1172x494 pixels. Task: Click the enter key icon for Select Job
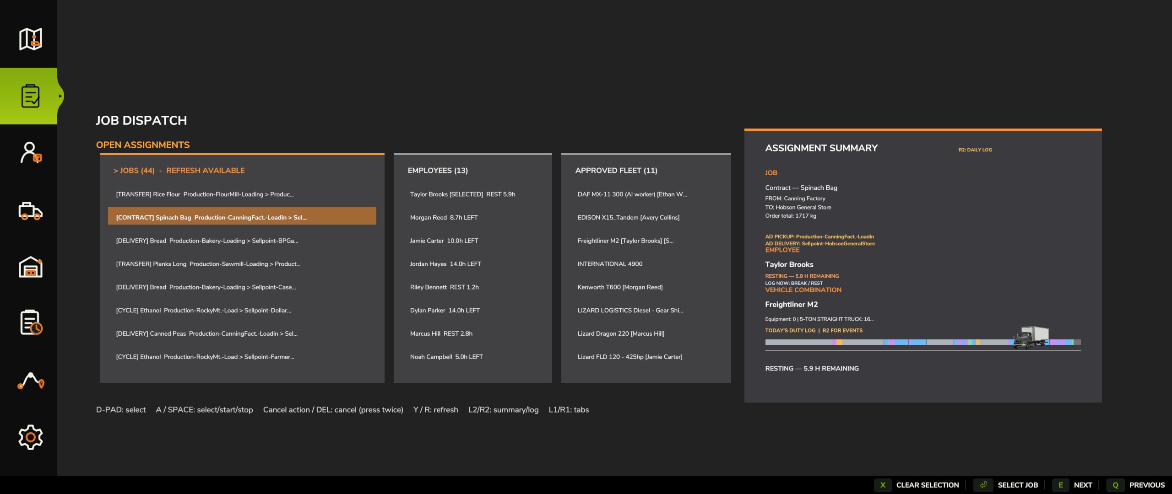(x=983, y=485)
